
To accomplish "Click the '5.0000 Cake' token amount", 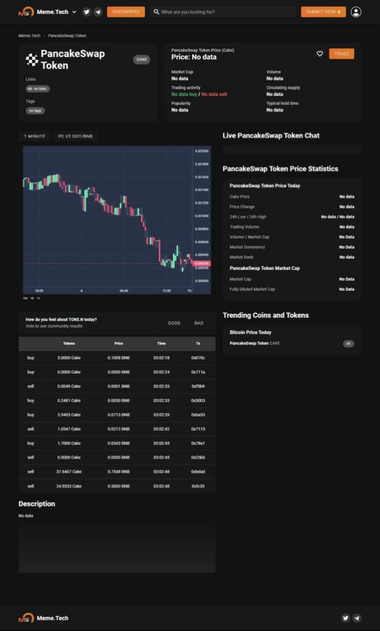I will [69, 358].
